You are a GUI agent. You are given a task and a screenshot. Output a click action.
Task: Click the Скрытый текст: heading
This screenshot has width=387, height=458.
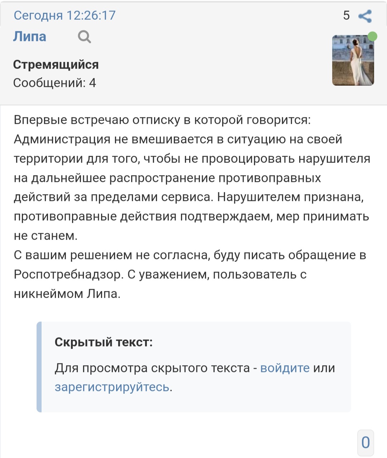click(104, 342)
